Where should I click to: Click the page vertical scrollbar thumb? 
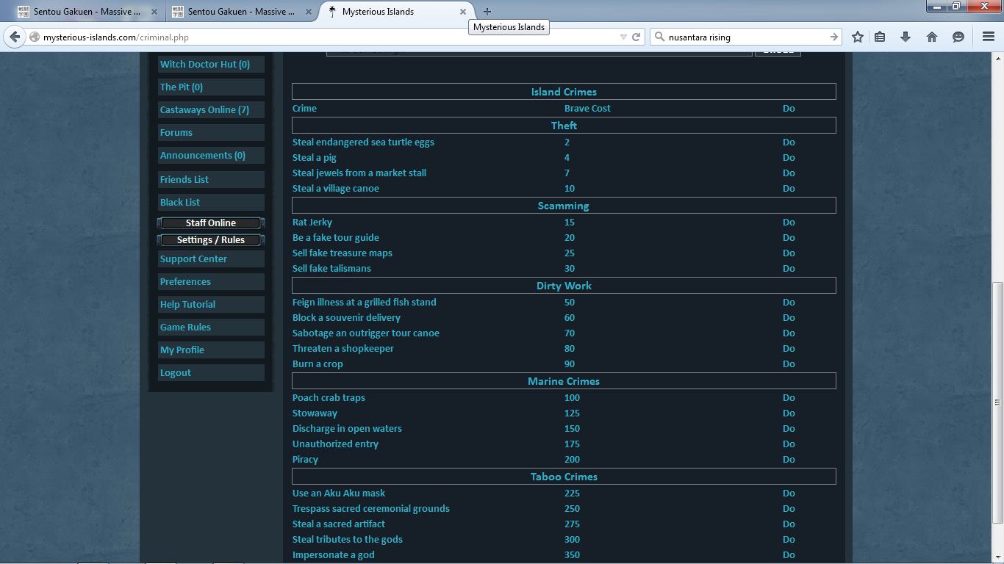pos(997,402)
